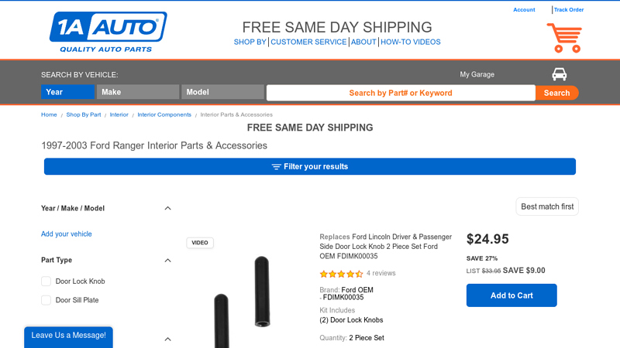Click the product star rating
The image size is (620, 348).
coord(341,274)
